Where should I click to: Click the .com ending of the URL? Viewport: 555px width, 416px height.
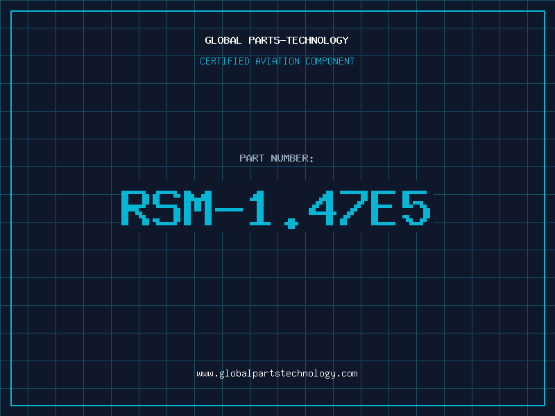coord(346,374)
